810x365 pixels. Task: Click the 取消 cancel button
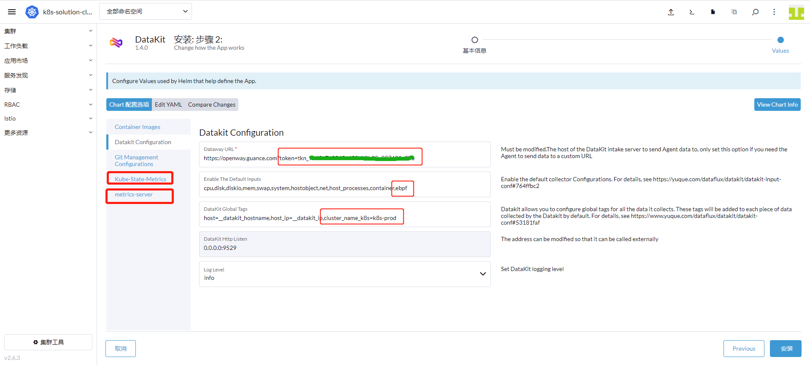pos(121,349)
